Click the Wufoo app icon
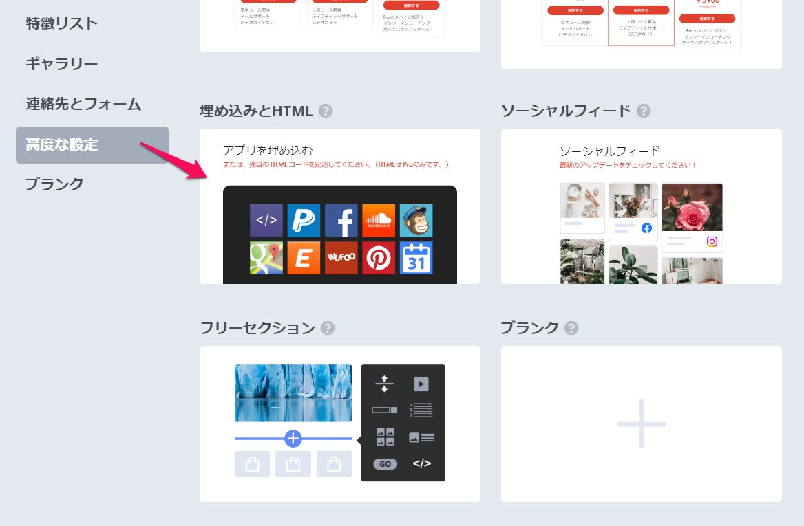 (341, 258)
